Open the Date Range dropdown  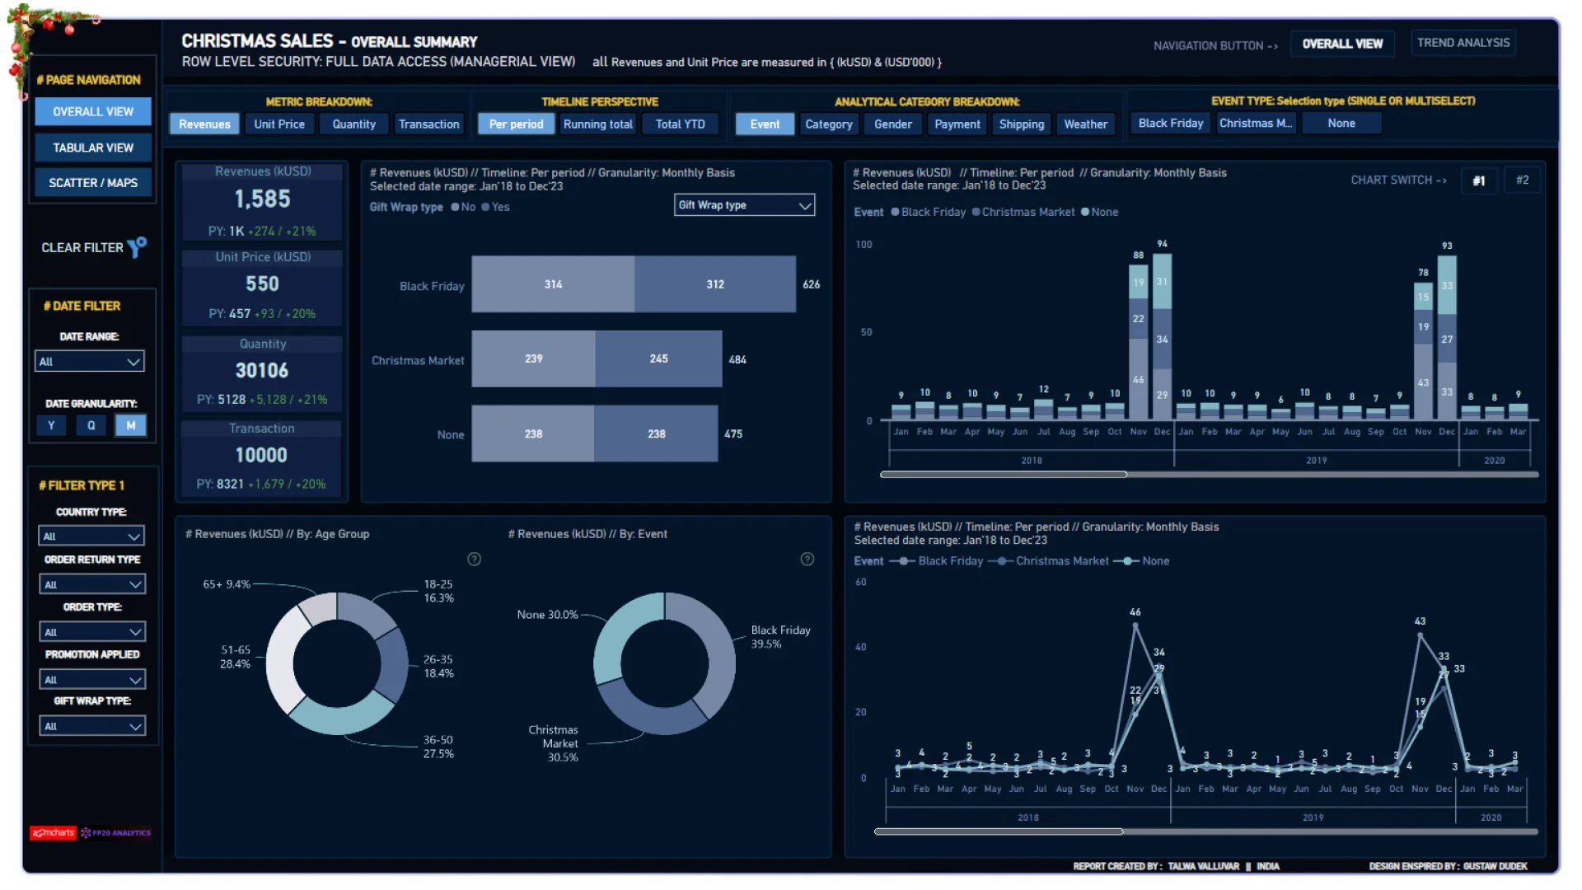tap(90, 362)
